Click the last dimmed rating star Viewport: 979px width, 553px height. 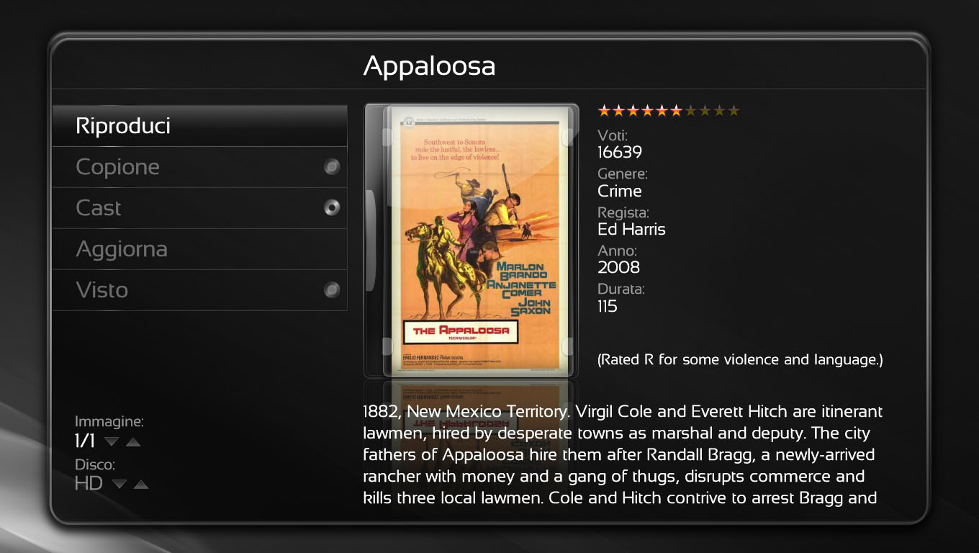(734, 111)
